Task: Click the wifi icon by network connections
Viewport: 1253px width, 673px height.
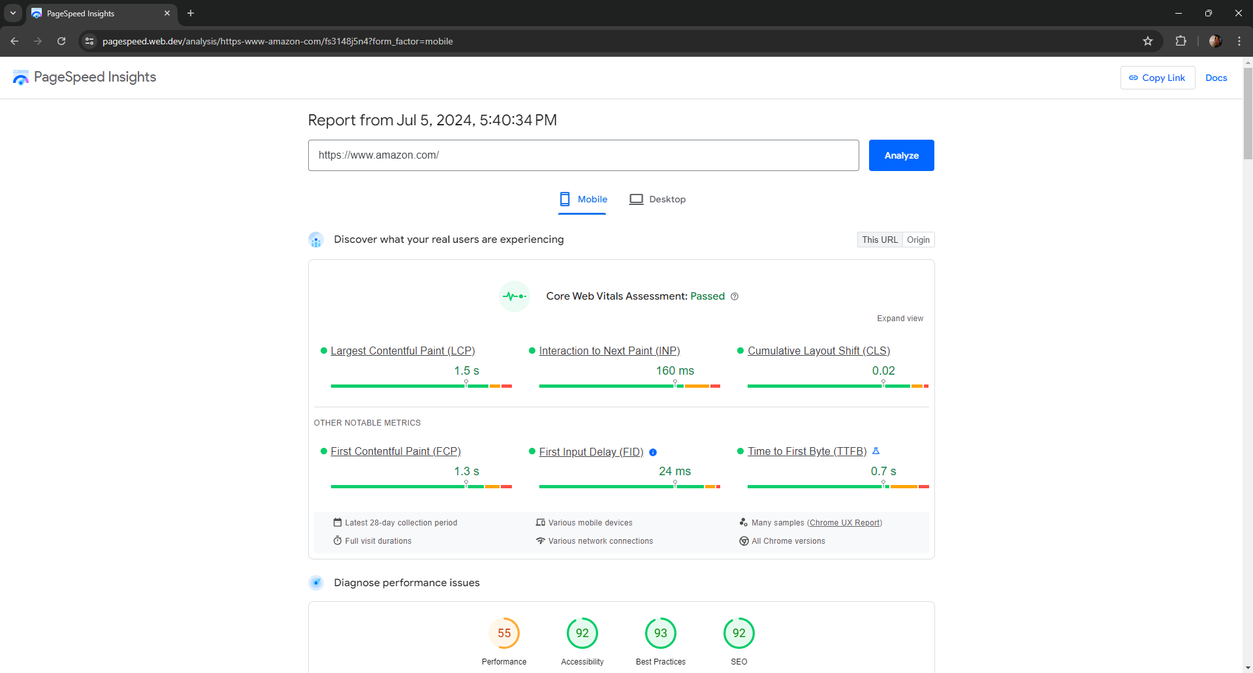Action: [541, 540]
